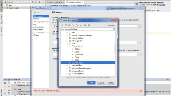Click scroll from source icon in project toolbar

point(33,2)
